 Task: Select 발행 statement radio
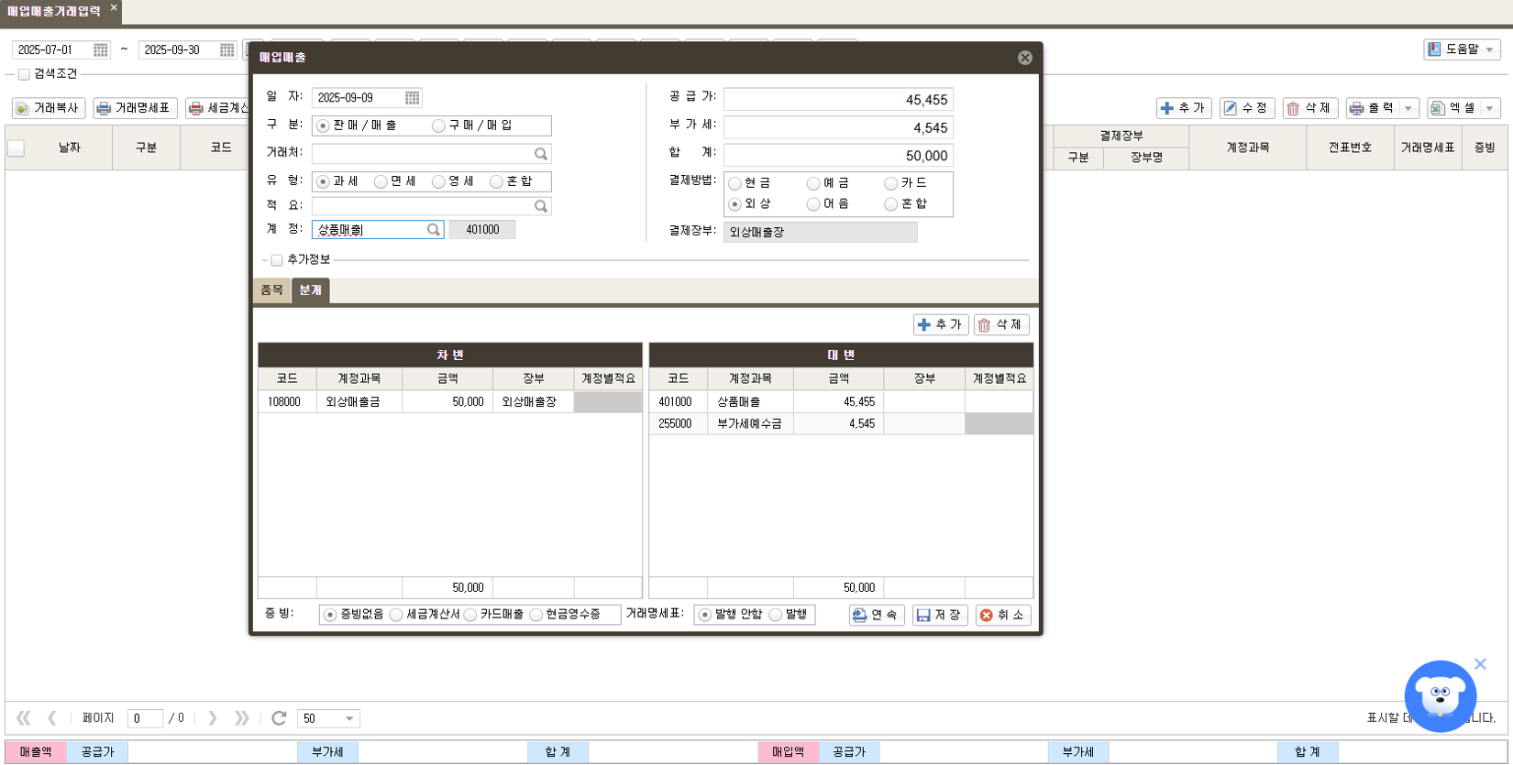coord(775,615)
